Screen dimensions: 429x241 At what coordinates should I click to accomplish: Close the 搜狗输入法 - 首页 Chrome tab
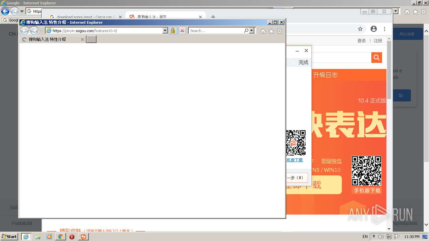point(200,17)
